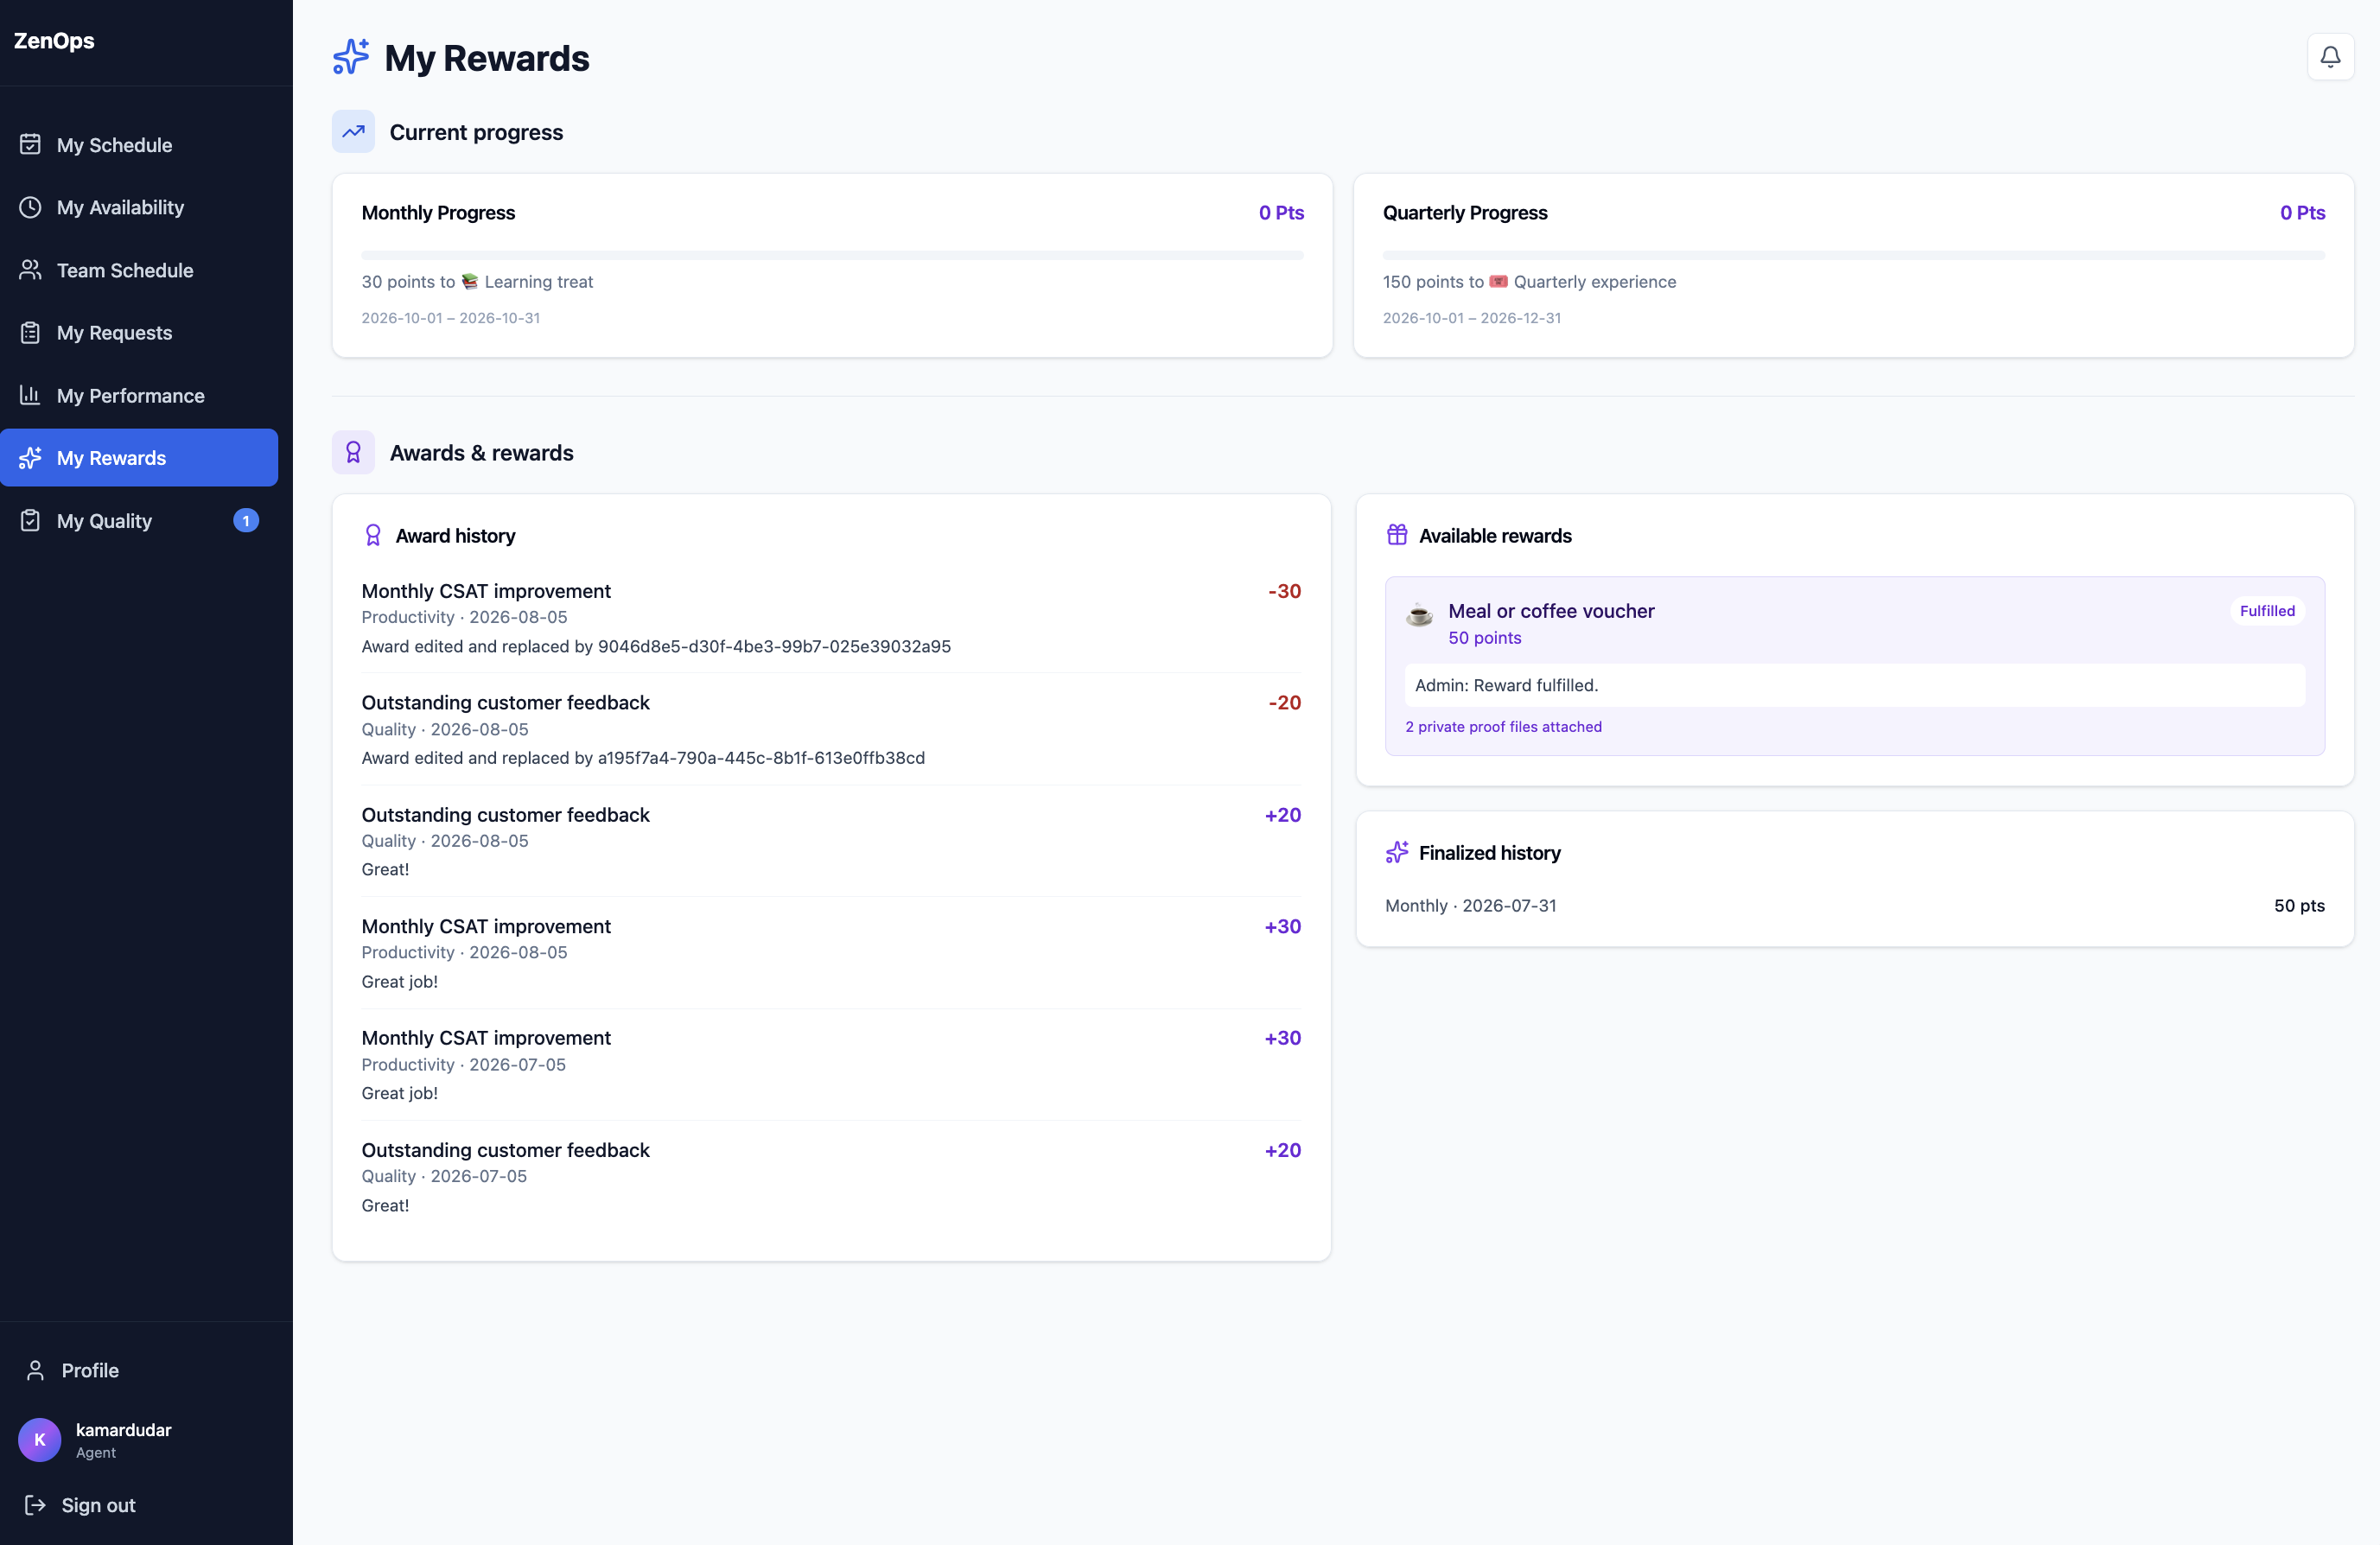Image resolution: width=2380 pixels, height=1545 pixels.
Task: Open My Schedule in the sidebar
Action: pos(139,145)
